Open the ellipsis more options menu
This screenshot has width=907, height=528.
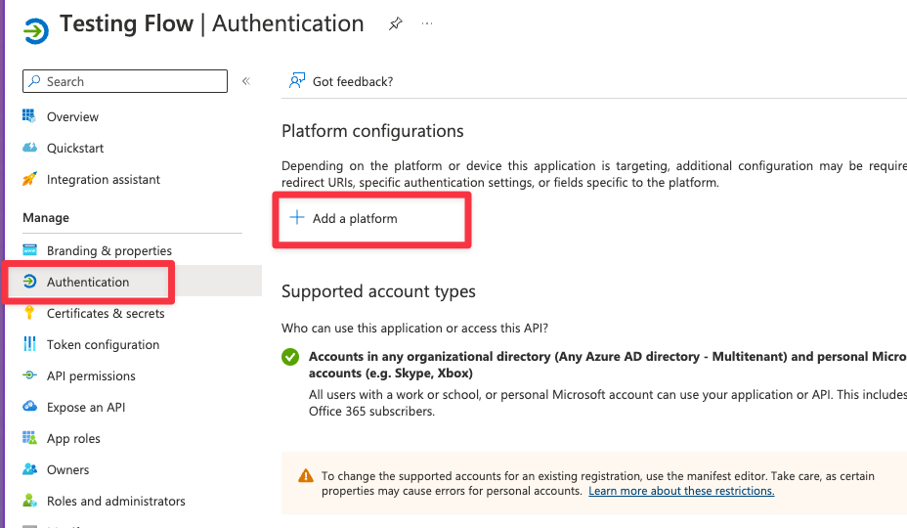[427, 24]
